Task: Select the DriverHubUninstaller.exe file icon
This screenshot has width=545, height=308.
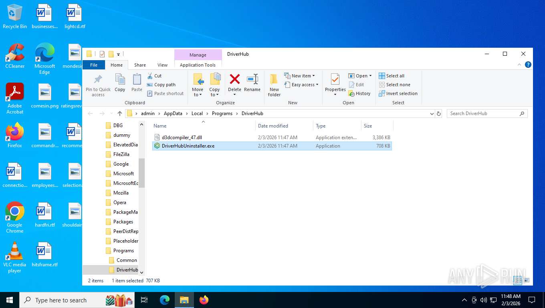Action: pos(157,146)
